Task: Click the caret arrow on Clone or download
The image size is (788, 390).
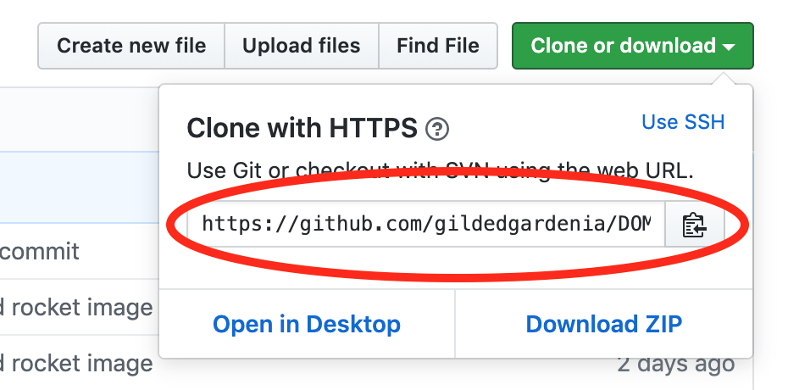Action: pos(729,47)
